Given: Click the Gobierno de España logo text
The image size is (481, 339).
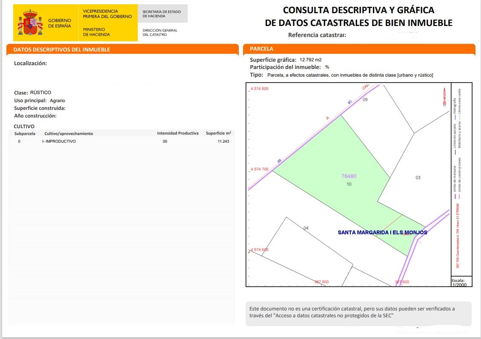Looking at the screenshot, I should pos(60,23).
